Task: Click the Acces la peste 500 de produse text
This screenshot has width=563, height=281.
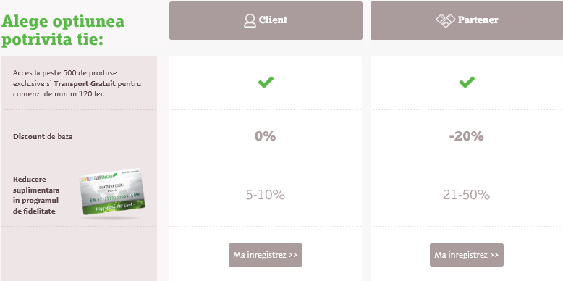Action: [x=65, y=73]
